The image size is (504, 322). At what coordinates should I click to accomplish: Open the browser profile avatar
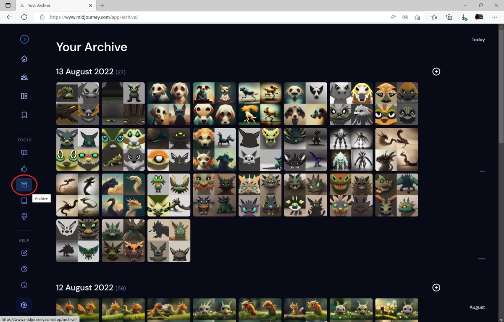coord(479,17)
